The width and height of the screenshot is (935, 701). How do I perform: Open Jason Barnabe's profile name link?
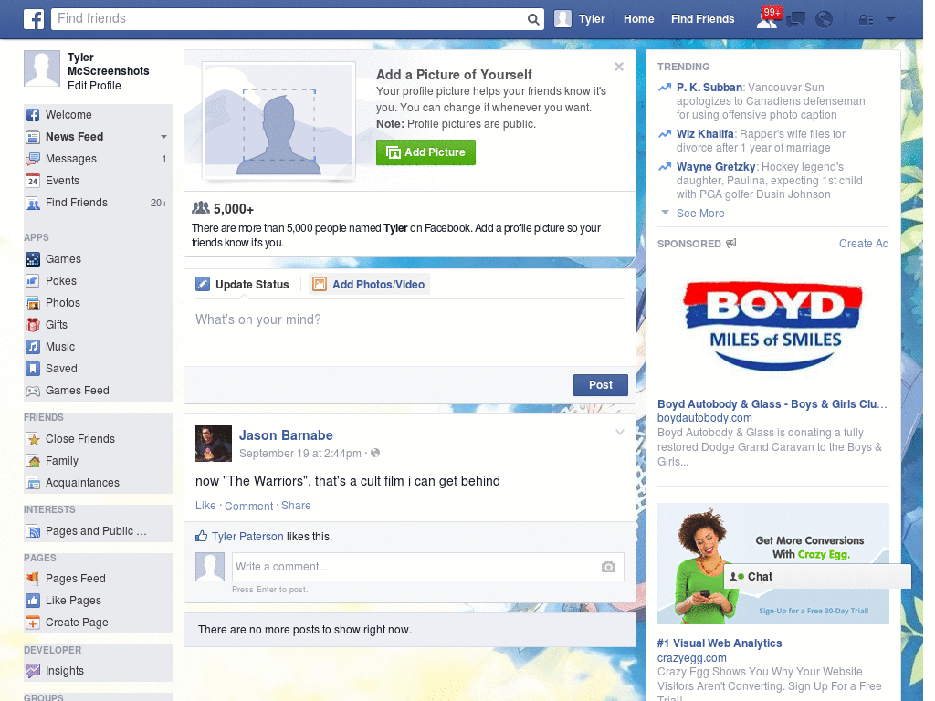point(286,435)
